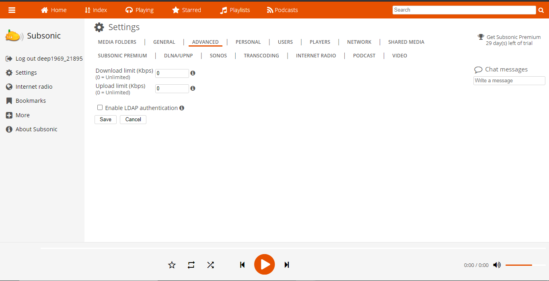Open the Network settings tab
The image size is (549, 281).
(359, 42)
